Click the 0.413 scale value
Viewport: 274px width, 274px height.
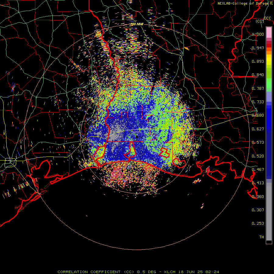click(258, 183)
